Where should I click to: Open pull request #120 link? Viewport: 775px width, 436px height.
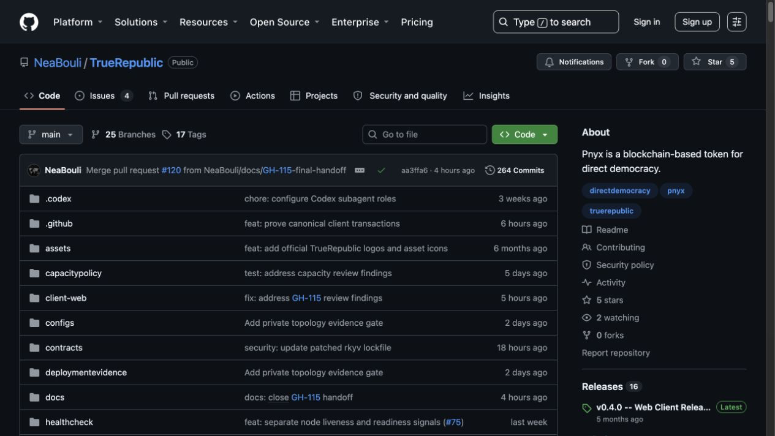coord(171,170)
